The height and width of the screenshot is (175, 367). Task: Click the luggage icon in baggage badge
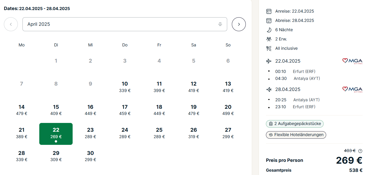click(x=271, y=124)
